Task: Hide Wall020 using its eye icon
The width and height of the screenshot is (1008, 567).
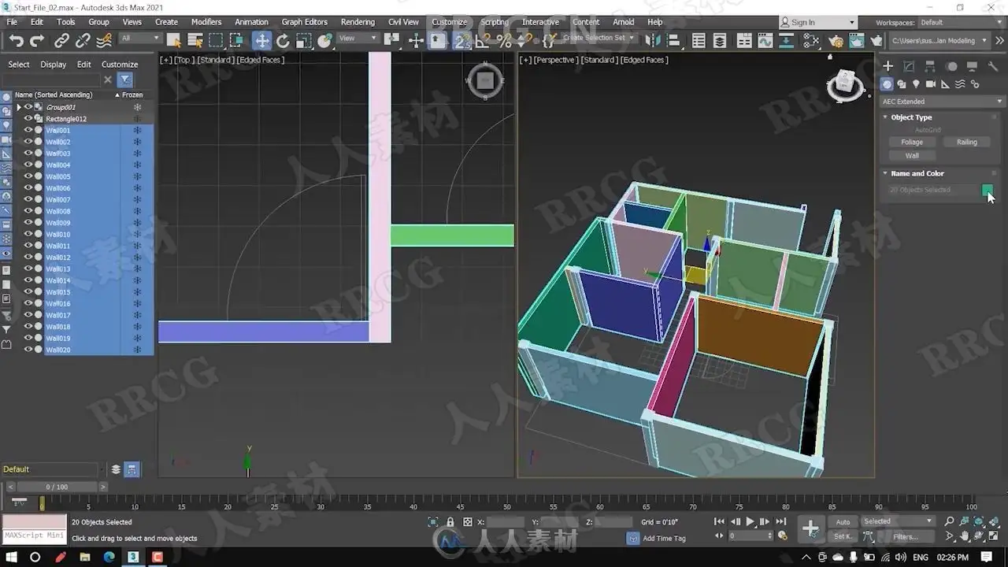Action: pyautogui.click(x=28, y=350)
